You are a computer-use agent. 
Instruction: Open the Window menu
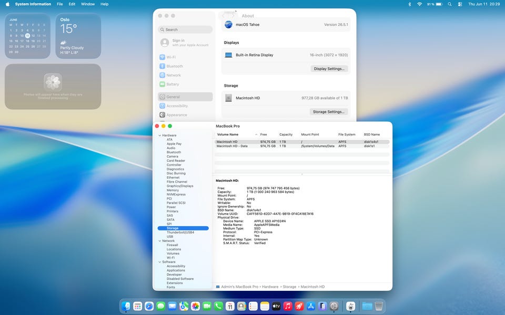click(88, 4)
